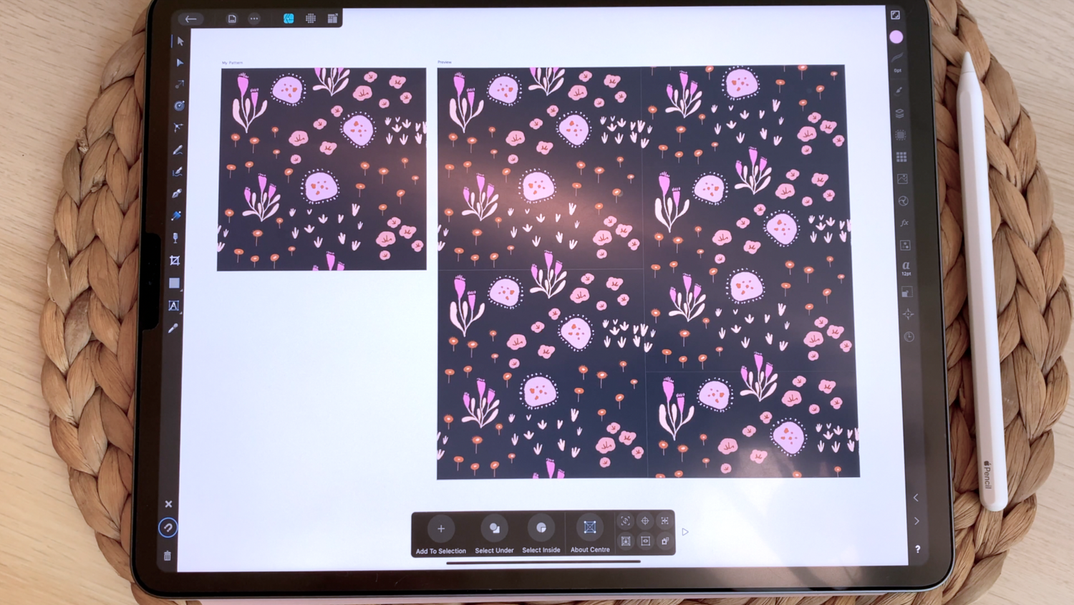Open the Layer Effects panel
Screen dimensions: 1074x605
tap(904, 223)
